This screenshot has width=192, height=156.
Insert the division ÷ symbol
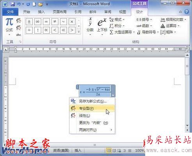pos(29,30)
